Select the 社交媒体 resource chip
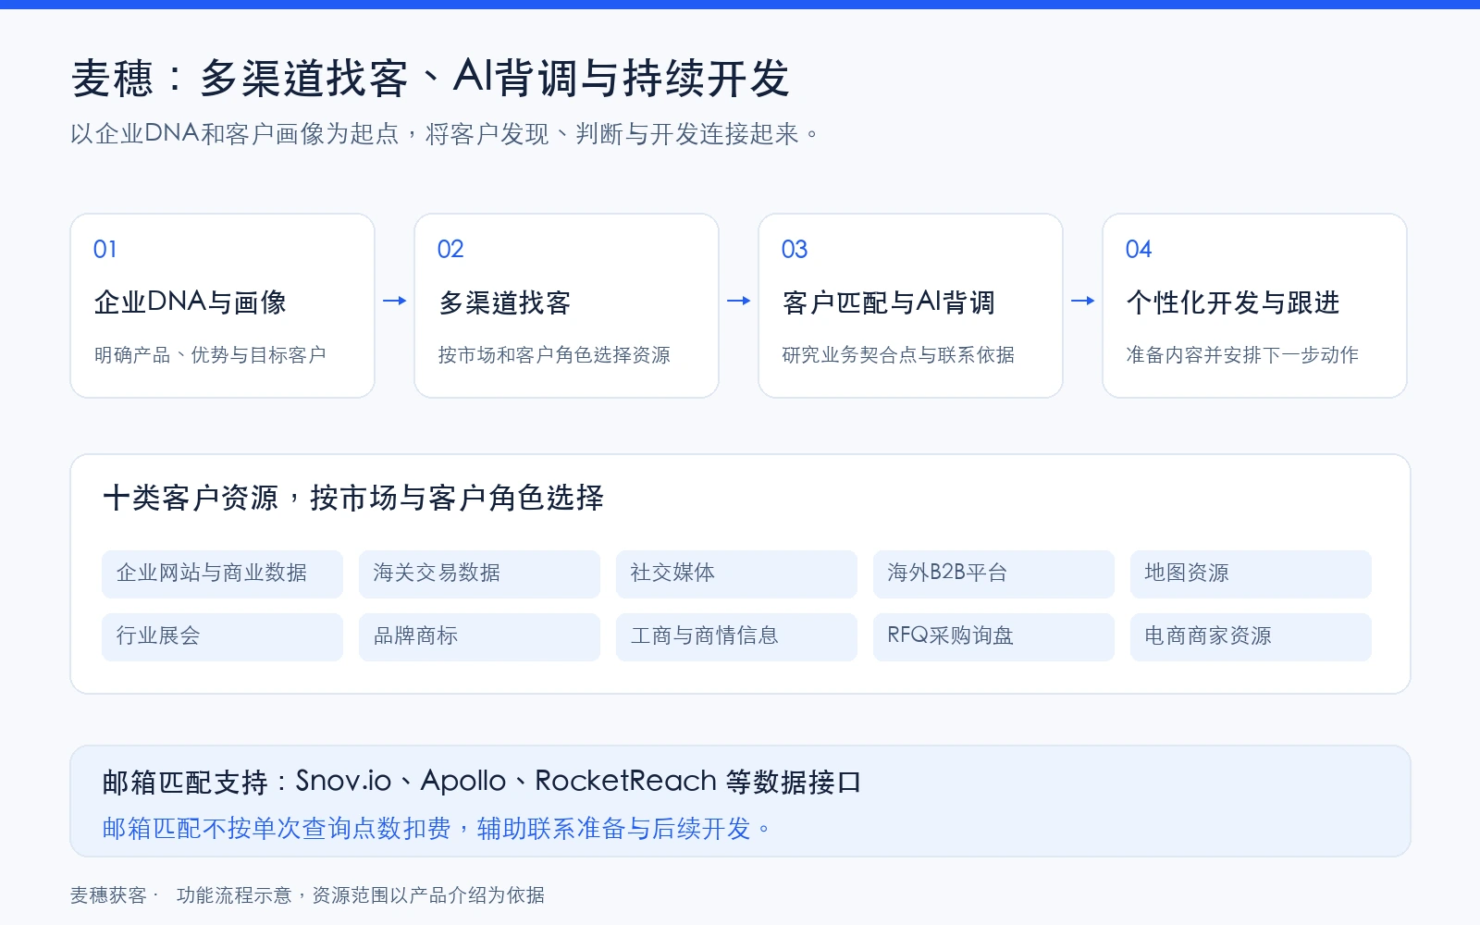This screenshot has width=1480, height=925. [x=736, y=573]
